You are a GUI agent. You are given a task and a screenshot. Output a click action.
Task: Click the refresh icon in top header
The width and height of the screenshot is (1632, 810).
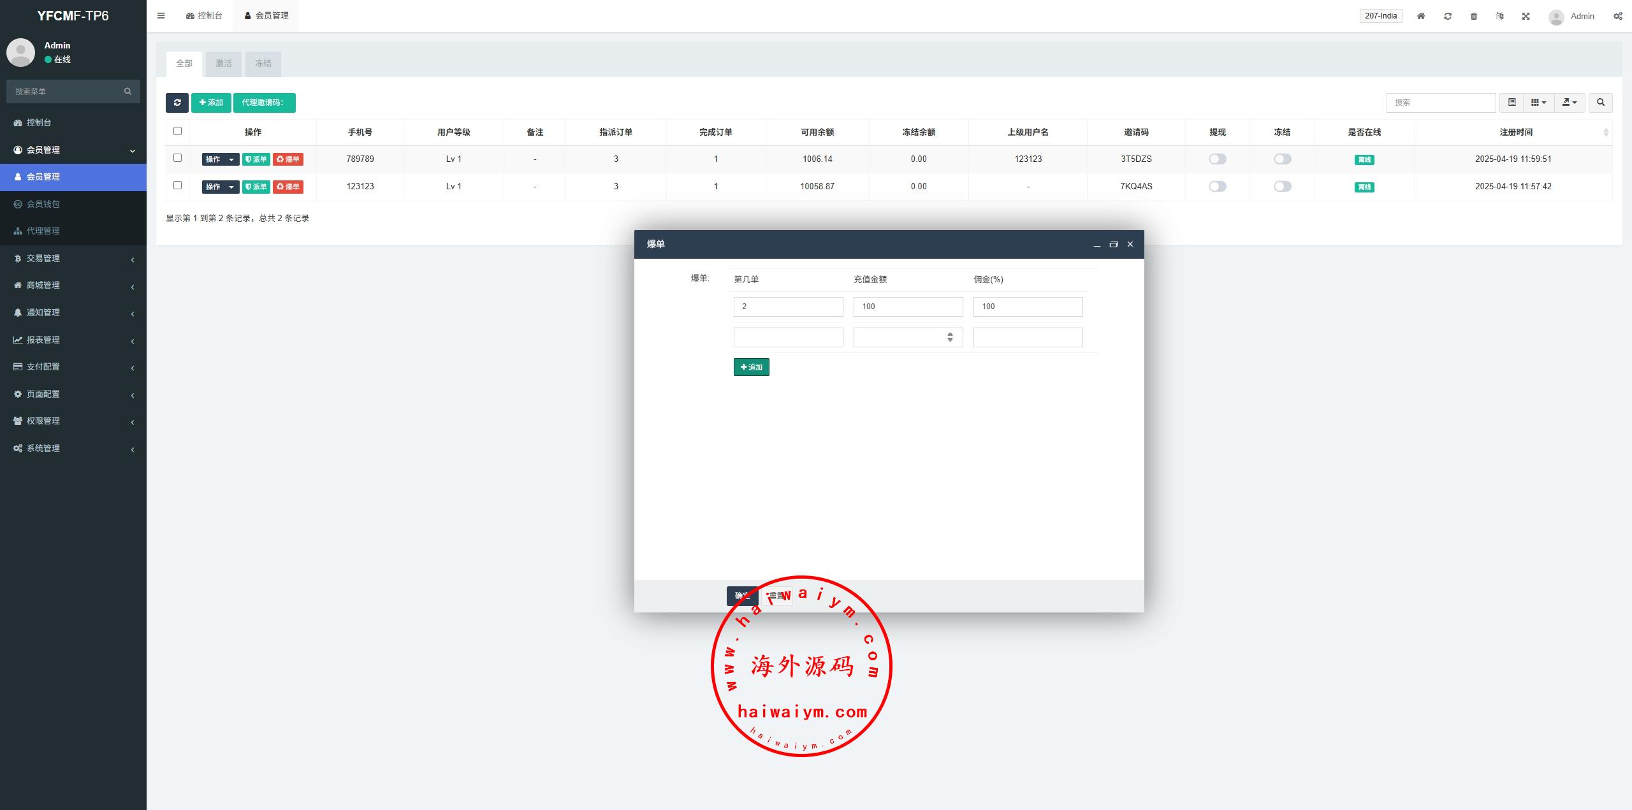(1447, 16)
